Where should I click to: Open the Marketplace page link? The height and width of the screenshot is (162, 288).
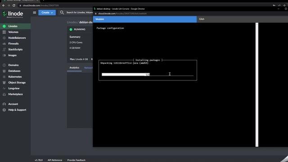pyautogui.click(x=15, y=94)
